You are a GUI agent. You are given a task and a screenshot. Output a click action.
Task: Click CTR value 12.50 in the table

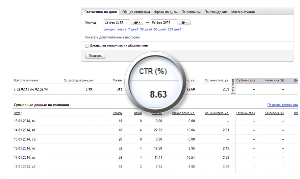pos(158,148)
